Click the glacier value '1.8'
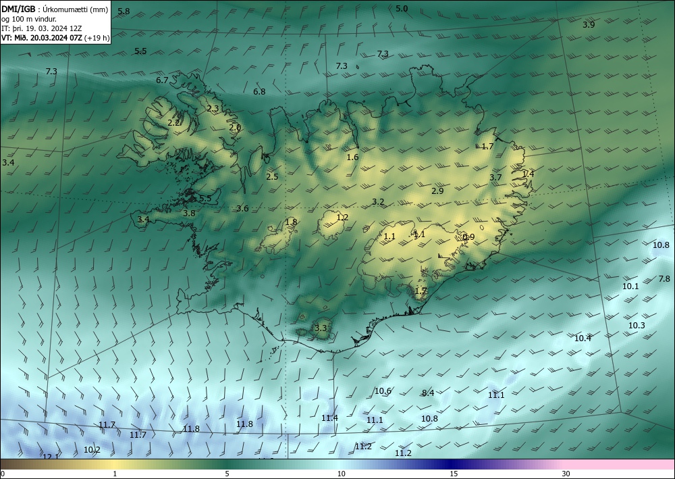This screenshot has width=675, height=479. click(292, 222)
